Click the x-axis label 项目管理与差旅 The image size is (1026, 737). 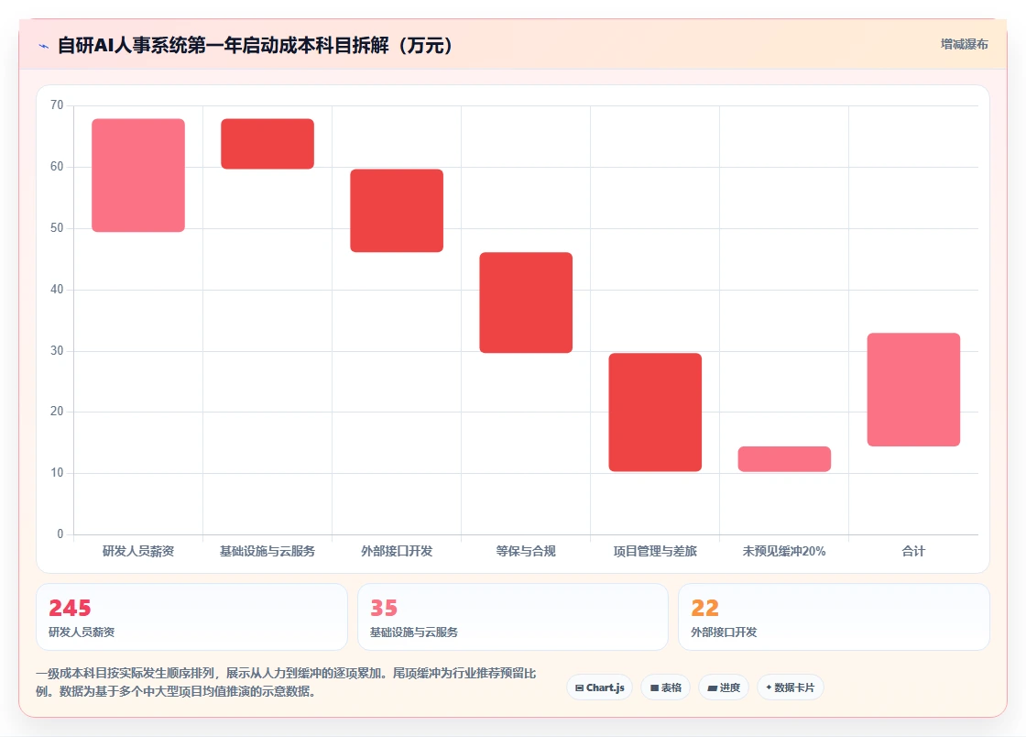(x=655, y=551)
